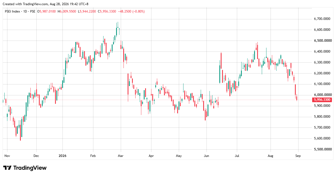This screenshot has height=176, width=336.
Task: Click the 6,400.0000 price axis label
Action: click(322, 51)
